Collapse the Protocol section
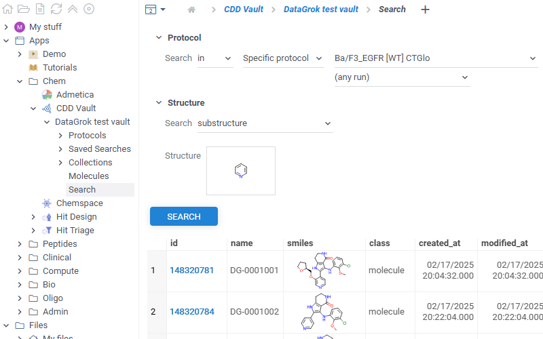543x339 pixels. pyautogui.click(x=159, y=38)
